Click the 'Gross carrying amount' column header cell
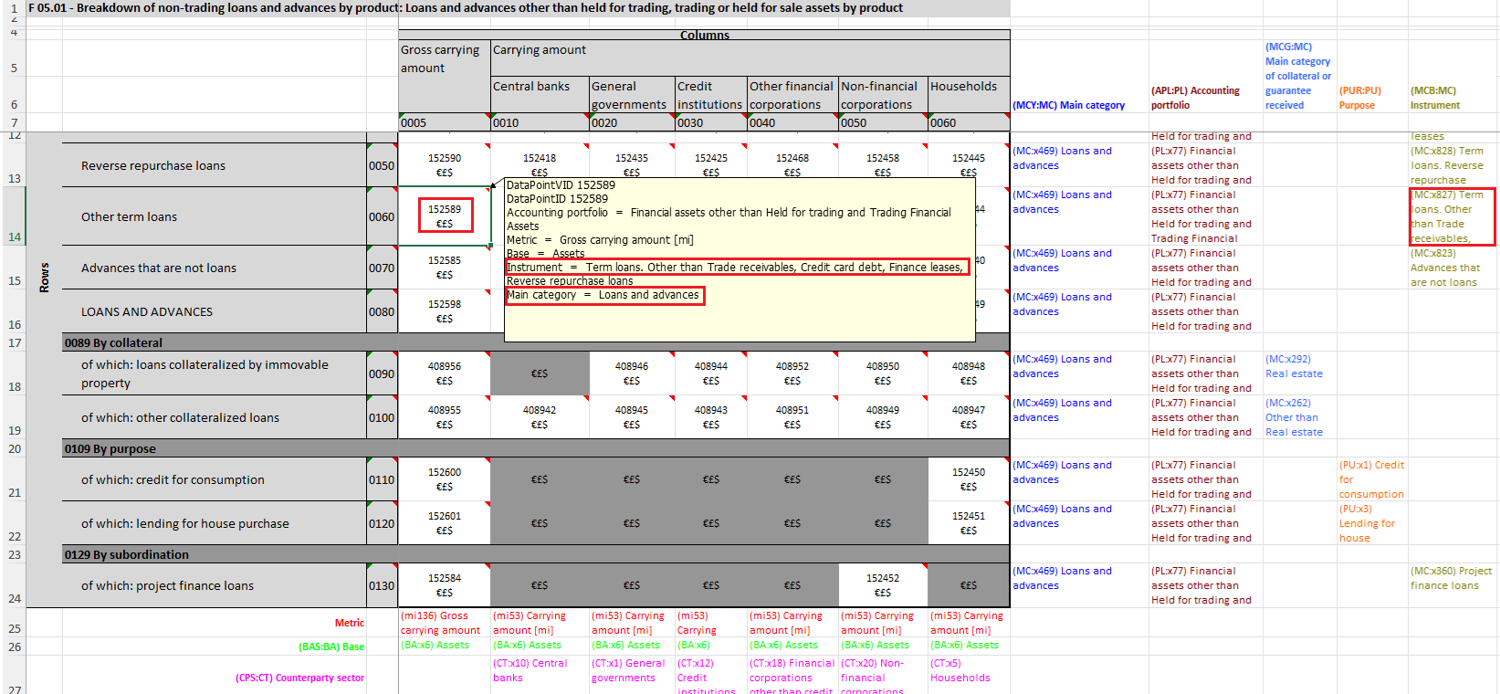This screenshot has height=694, width=1500. [445, 77]
